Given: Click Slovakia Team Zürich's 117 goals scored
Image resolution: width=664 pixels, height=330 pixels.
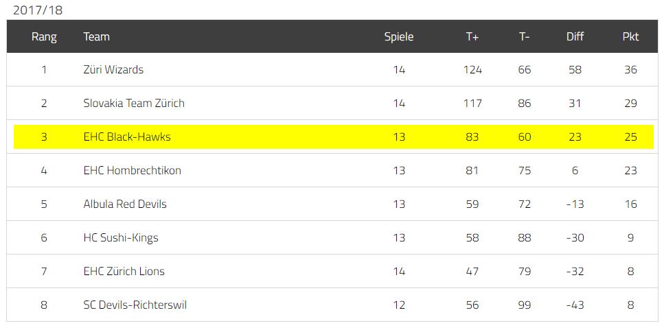Looking at the screenshot, I should pos(472,103).
